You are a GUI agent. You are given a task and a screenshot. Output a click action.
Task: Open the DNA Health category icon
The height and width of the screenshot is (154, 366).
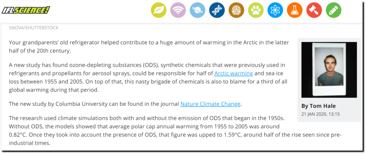pos(217,10)
